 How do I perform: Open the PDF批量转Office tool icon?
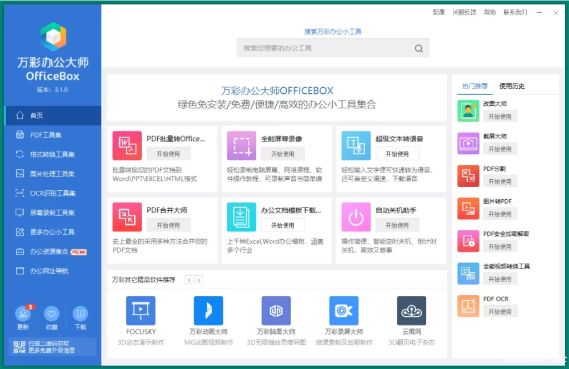coord(127,145)
